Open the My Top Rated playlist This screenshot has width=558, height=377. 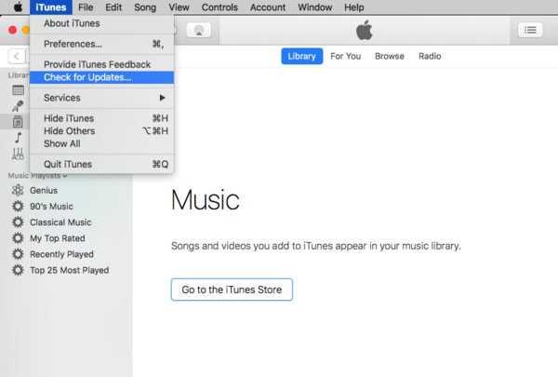(58, 238)
